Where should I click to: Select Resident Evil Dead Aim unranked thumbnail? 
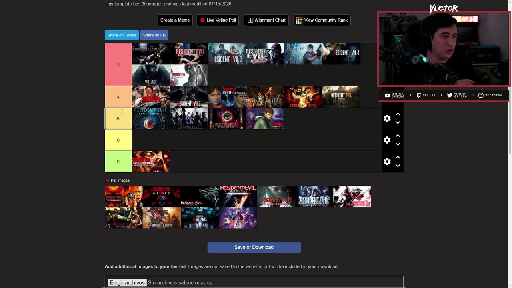point(124,196)
